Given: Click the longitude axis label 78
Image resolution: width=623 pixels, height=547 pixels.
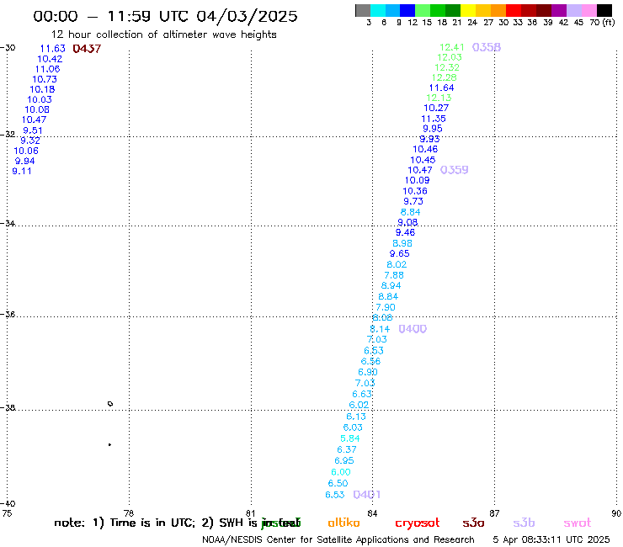Looking at the screenshot, I should tap(129, 513).
